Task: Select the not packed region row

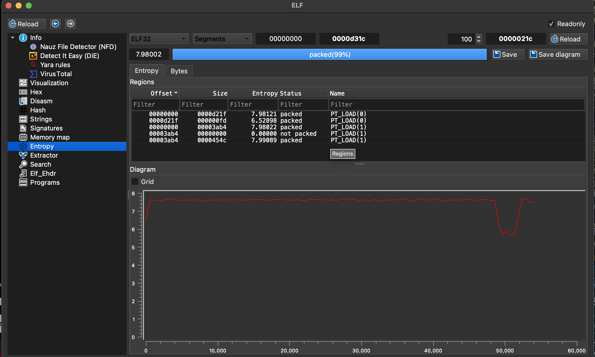Action: click(358, 134)
